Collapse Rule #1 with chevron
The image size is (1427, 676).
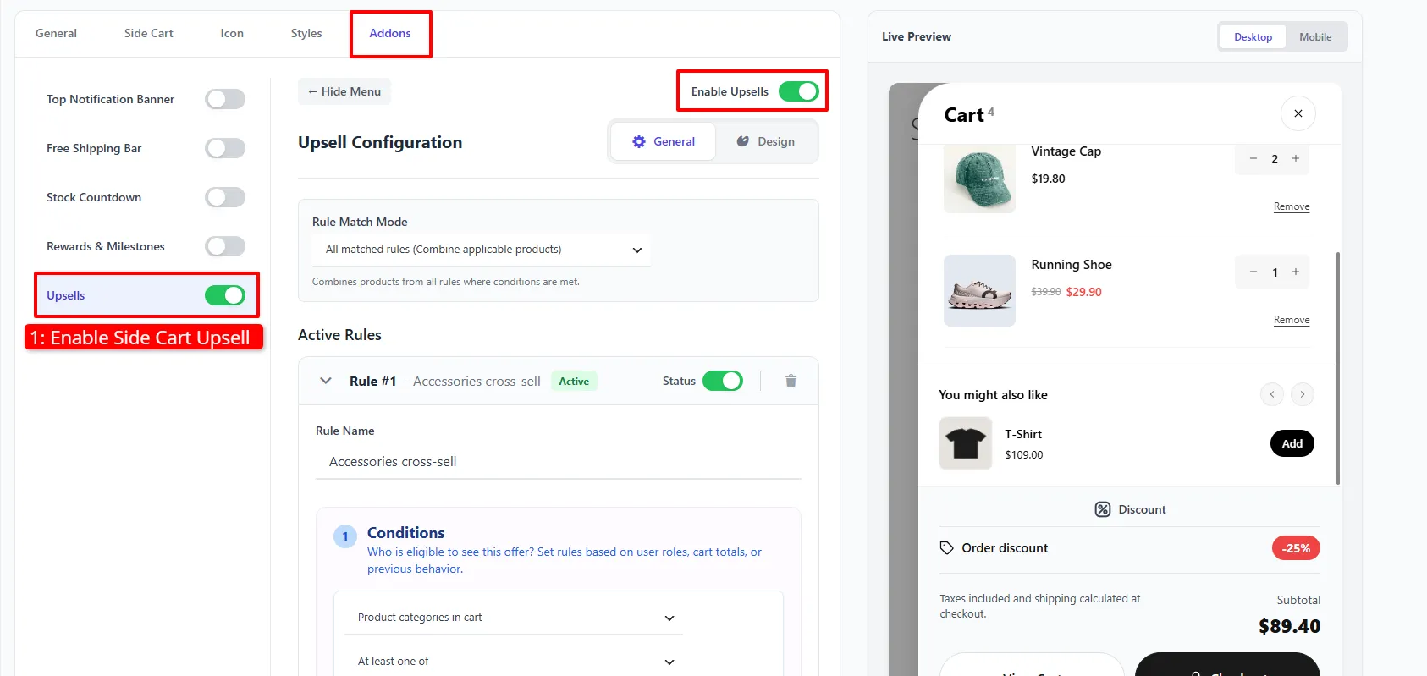coord(326,381)
